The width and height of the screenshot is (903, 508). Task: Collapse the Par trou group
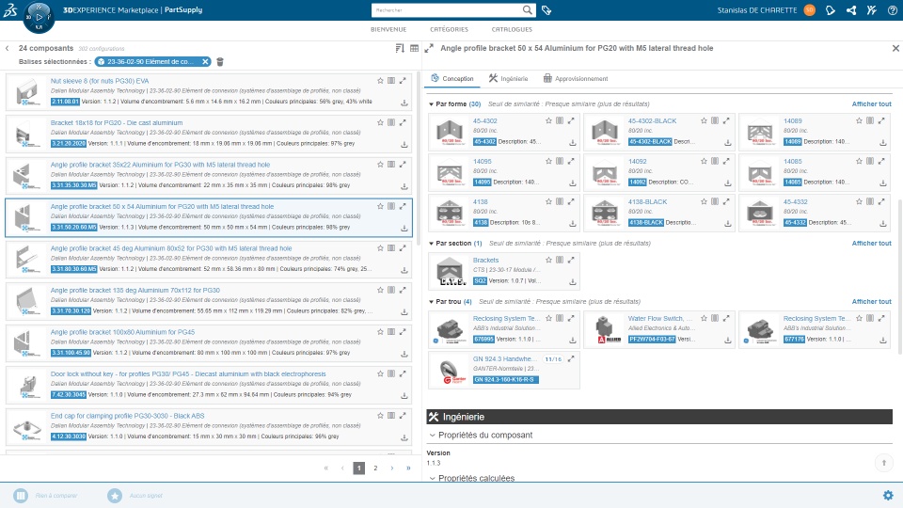[x=431, y=302]
